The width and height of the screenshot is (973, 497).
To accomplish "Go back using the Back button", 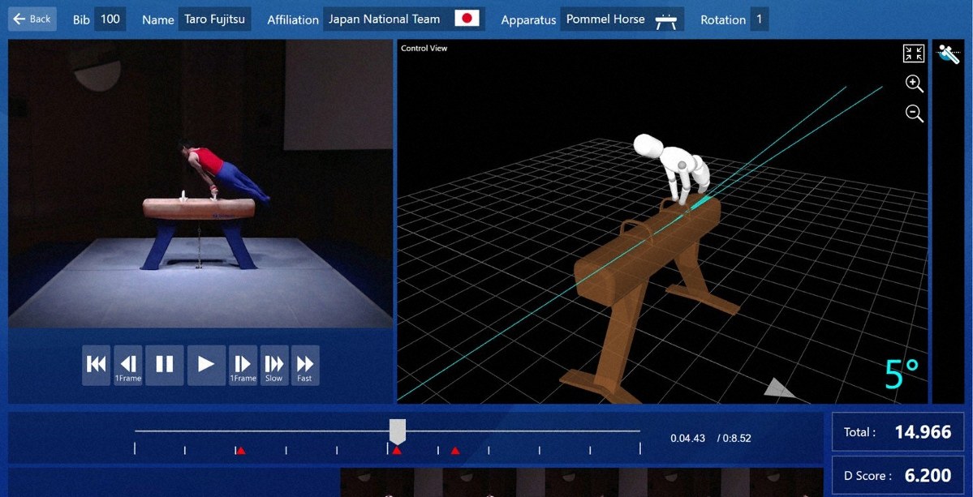I will (x=32, y=19).
